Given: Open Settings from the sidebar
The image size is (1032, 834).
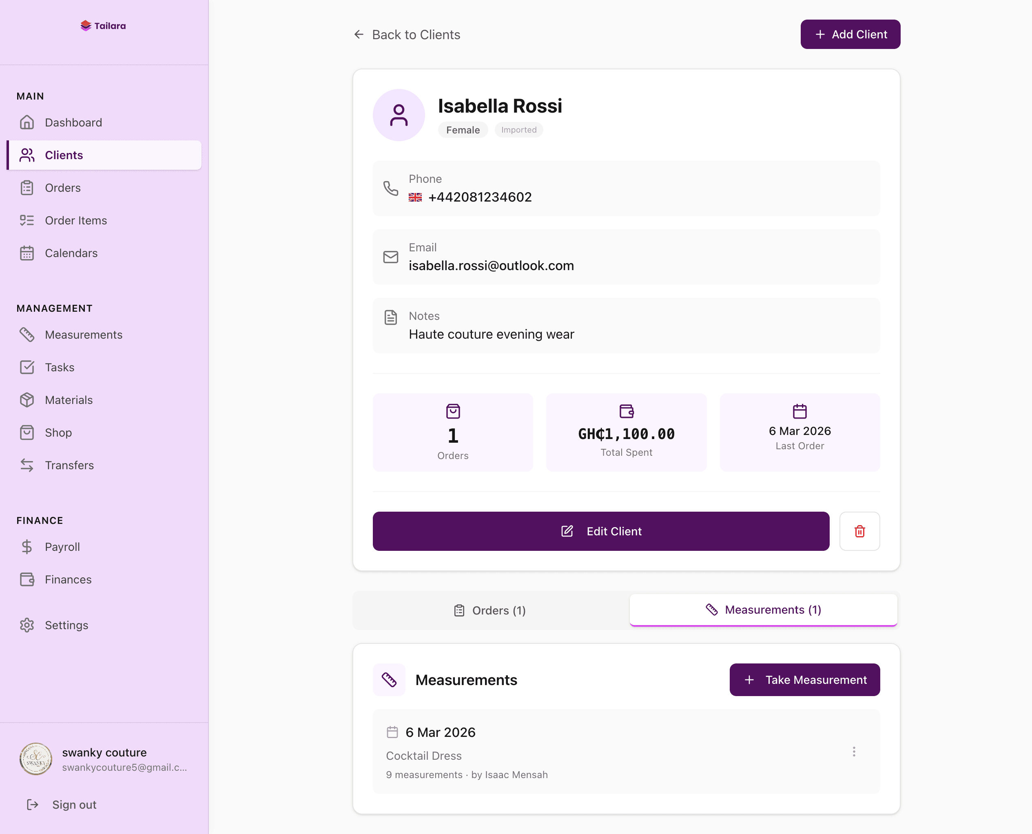Looking at the screenshot, I should coord(67,625).
